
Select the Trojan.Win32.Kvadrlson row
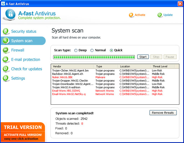[x=115, y=87]
